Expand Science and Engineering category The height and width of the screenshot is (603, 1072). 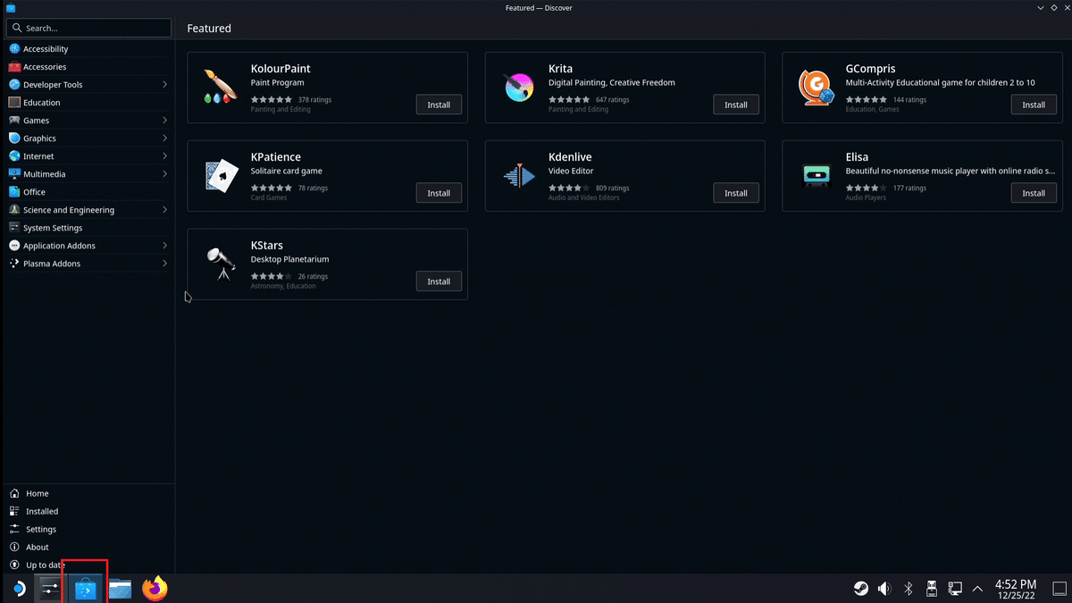pos(165,210)
